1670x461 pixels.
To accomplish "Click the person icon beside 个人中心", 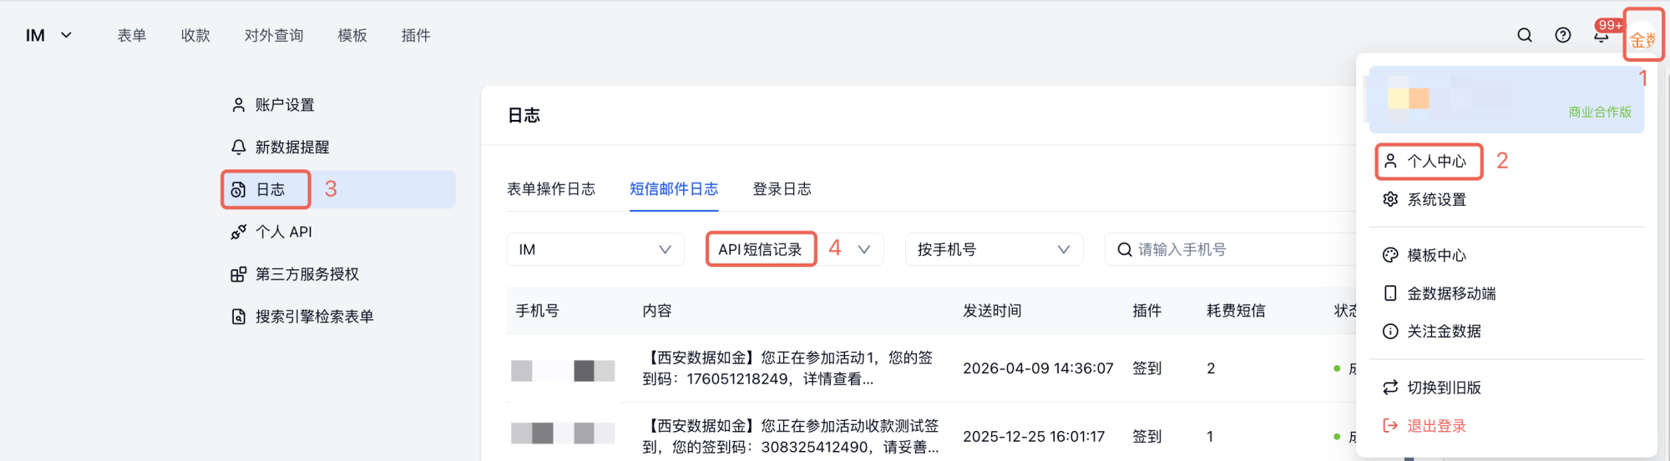I will click(x=1390, y=161).
